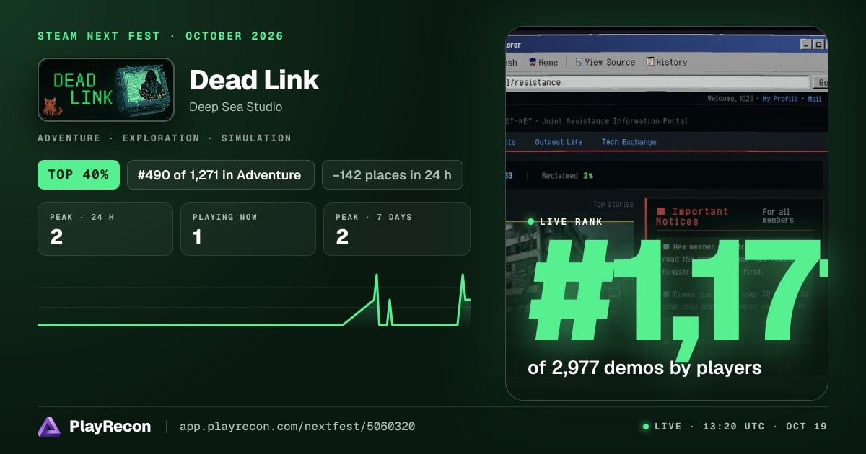Click the For all members label
The image size is (866, 454).
[x=778, y=216]
